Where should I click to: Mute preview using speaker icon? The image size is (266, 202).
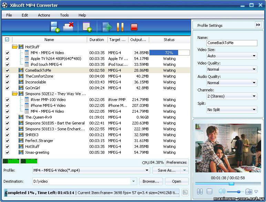(x=222, y=192)
